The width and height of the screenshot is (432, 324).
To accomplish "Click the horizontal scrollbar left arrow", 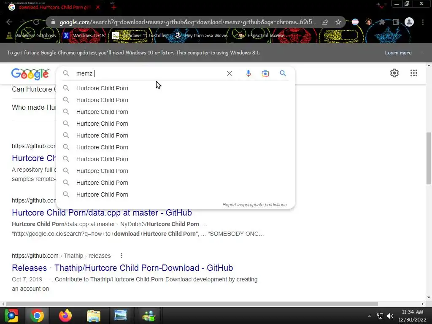I will [3, 304].
